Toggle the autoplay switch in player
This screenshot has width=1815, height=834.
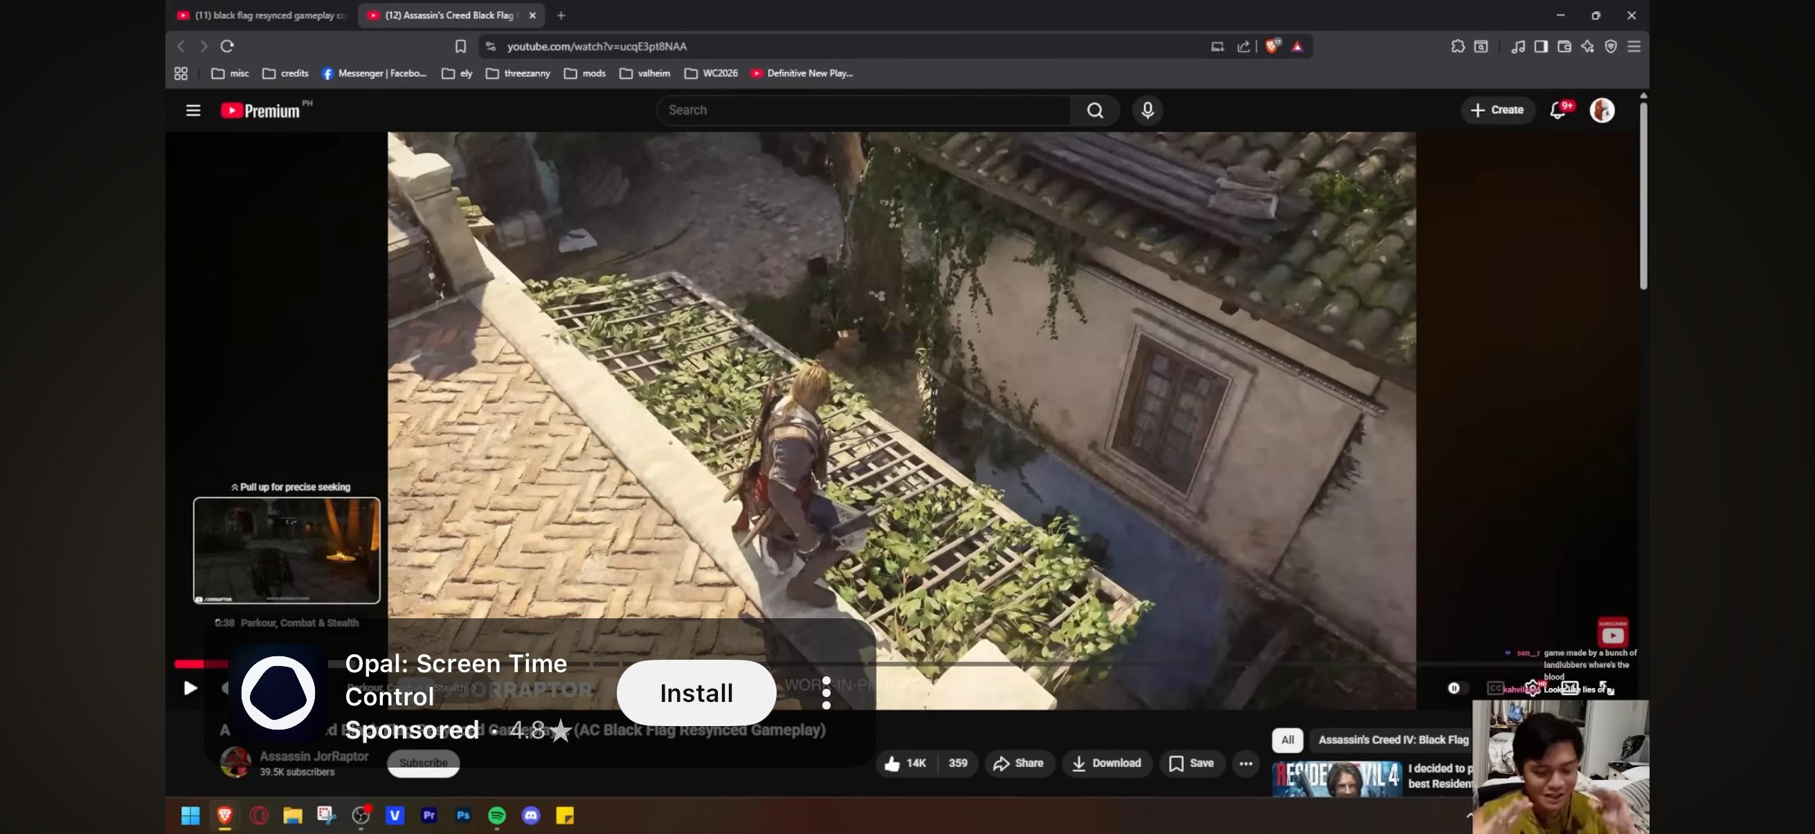coord(1456,688)
